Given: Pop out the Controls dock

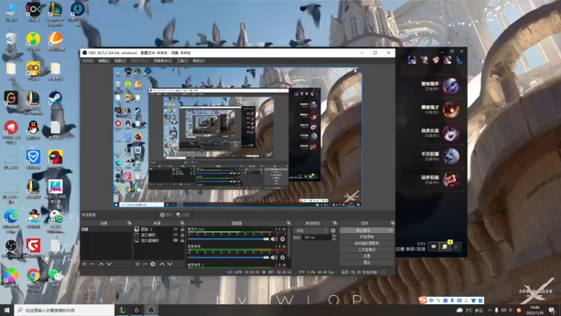Looking at the screenshot, I should (393, 223).
